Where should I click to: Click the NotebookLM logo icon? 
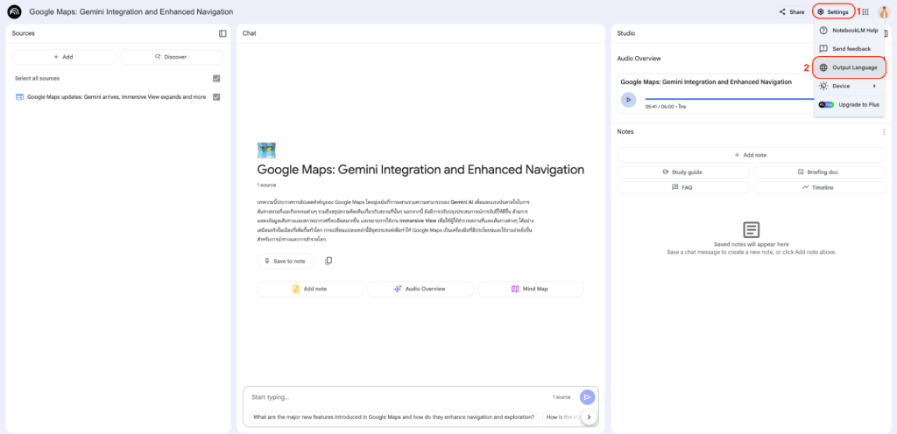(14, 11)
